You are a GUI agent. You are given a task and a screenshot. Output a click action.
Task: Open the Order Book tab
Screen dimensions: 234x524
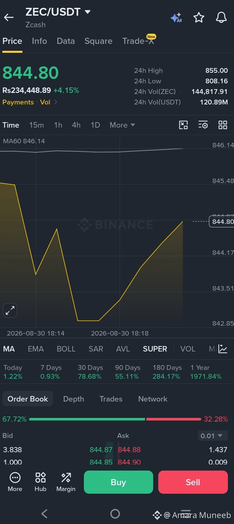click(28, 399)
